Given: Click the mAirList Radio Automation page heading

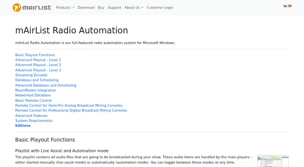Looking at the screenshot, I should coord(71,30).
